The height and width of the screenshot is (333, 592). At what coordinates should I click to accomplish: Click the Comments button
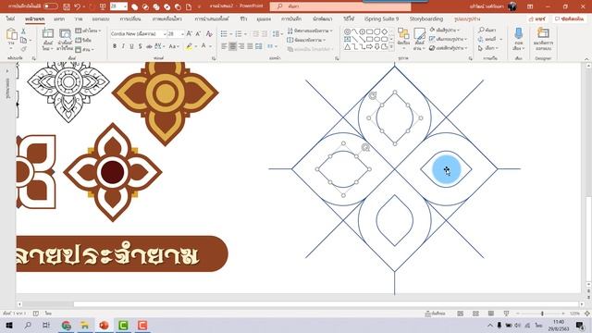coord(570,18)
